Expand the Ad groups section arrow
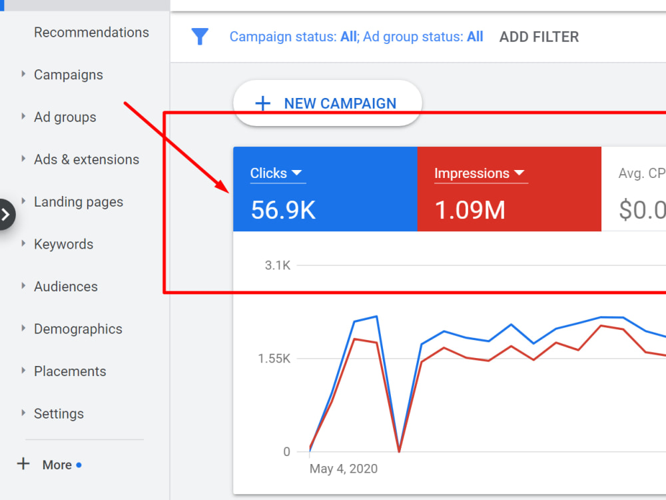This screenshot has width=666, height=500. (x=23, y=117)
